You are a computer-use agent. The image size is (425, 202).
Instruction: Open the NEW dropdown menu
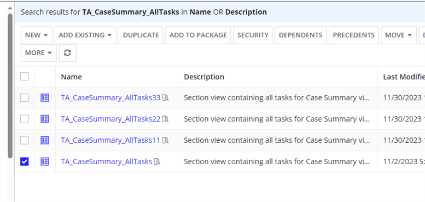[37, 35]
